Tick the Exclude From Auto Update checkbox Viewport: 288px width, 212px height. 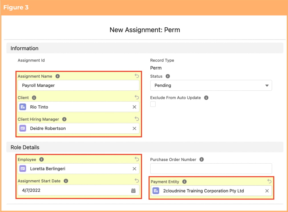point(153,104)
